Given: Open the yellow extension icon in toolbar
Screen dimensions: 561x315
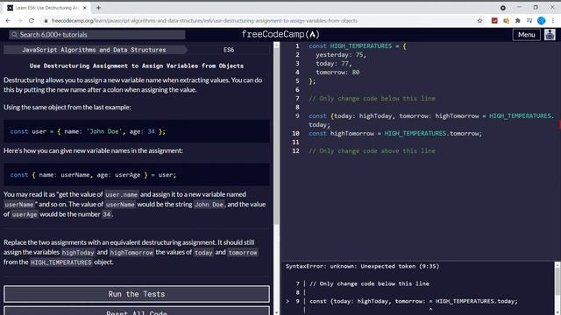Looking at the screenshot, I should (x=506, y=21).
